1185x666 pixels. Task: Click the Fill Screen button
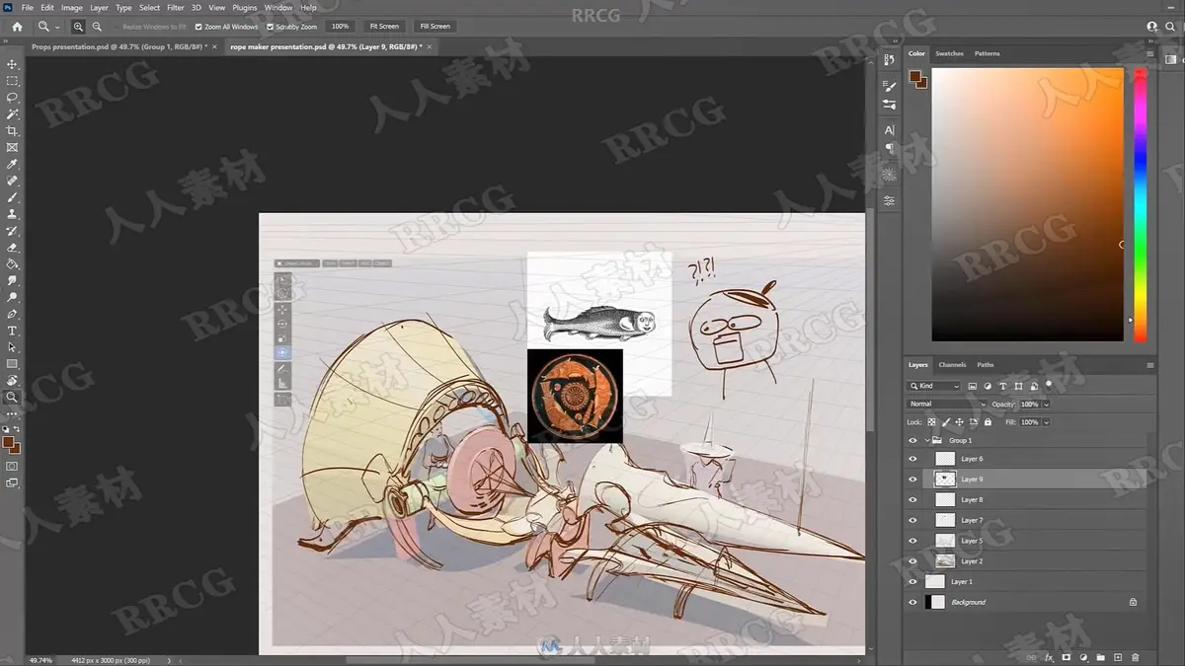pyautogui.click(x=434, y=27)
